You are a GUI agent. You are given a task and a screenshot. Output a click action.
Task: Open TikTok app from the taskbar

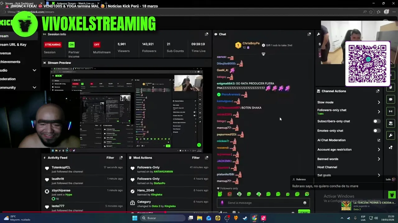point(263,218)
